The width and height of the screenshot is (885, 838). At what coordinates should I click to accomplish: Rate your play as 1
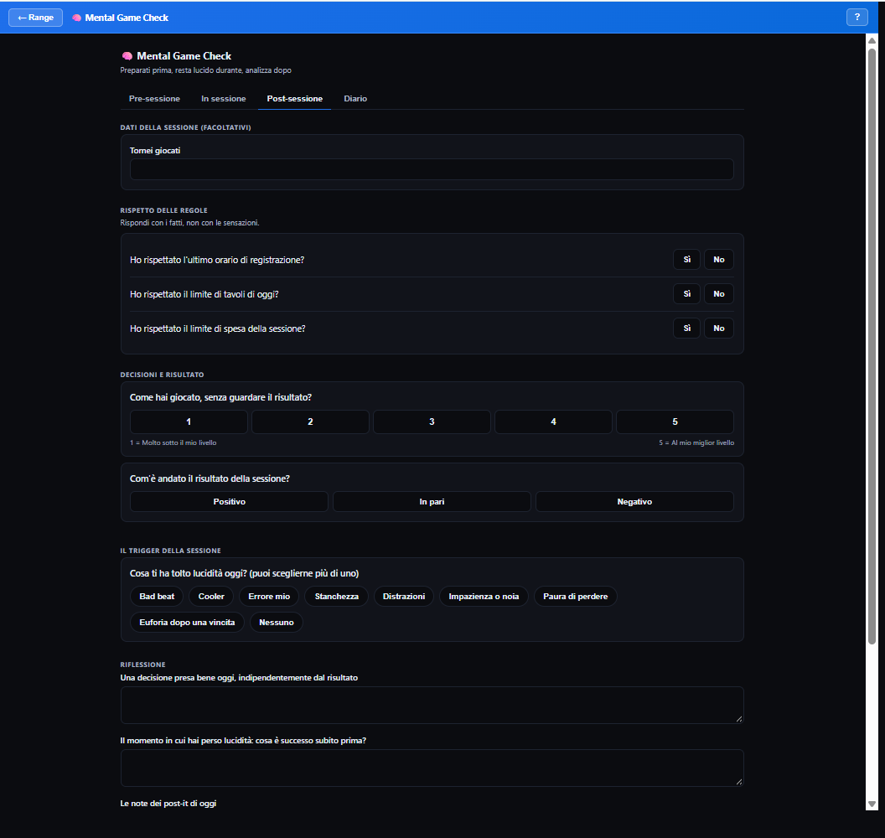pos(189,422)
